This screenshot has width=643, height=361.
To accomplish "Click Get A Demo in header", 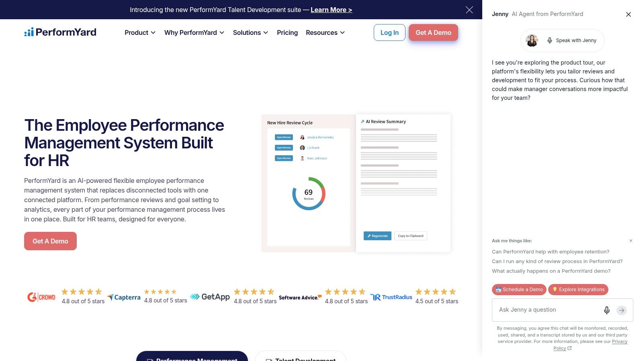I will click(433, 32).
